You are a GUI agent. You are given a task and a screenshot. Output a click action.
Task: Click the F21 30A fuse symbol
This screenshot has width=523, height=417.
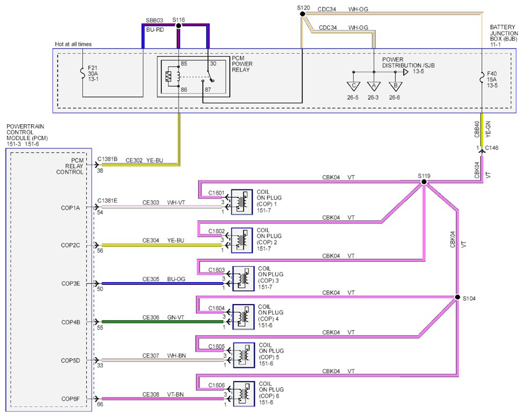tap(83, 73)
